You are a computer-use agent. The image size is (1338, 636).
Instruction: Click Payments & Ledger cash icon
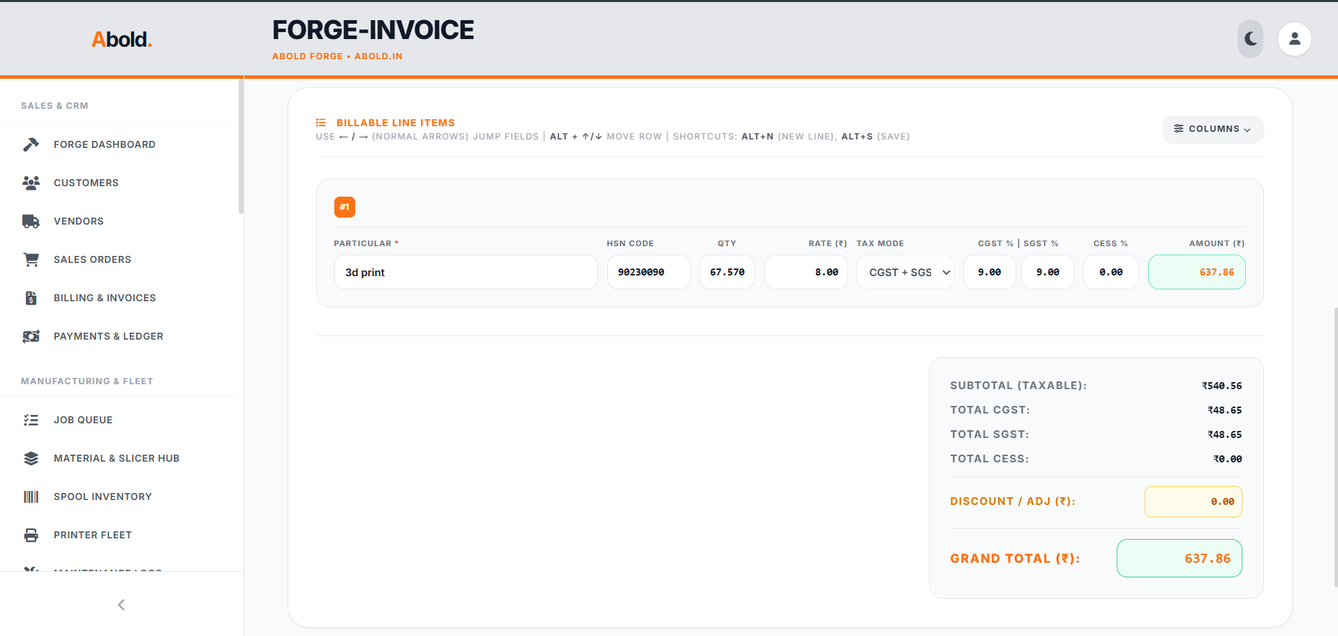[x=31, y=336]
